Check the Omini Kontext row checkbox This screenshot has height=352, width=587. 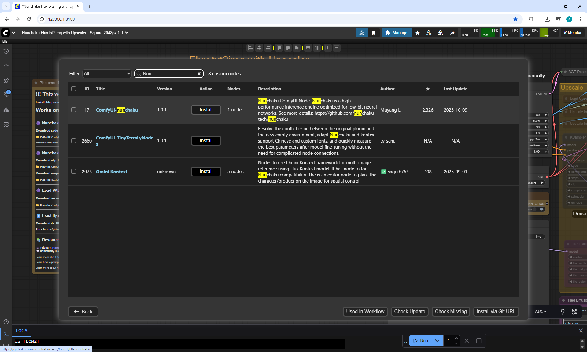[x=73, y=172]
